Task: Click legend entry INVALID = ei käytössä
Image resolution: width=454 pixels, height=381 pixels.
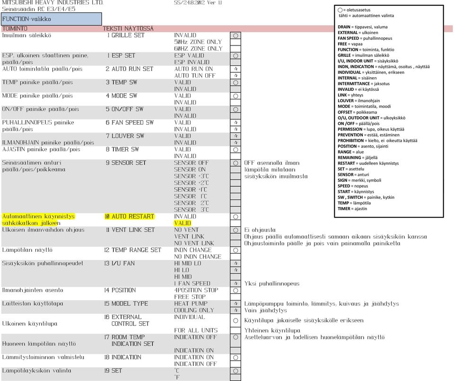Action: coord(358,89)
